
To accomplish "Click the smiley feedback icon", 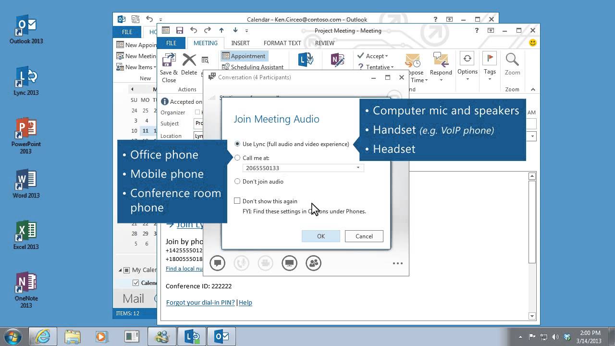I will (x=532, y=43).
